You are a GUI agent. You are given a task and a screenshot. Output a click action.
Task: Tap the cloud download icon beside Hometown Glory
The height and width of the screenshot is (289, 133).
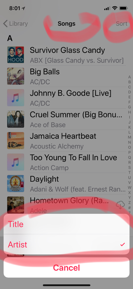[x=120, y=205]
